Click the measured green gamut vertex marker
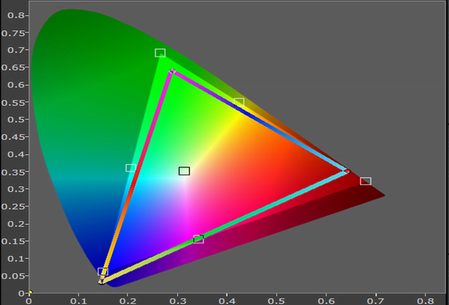 172,71
